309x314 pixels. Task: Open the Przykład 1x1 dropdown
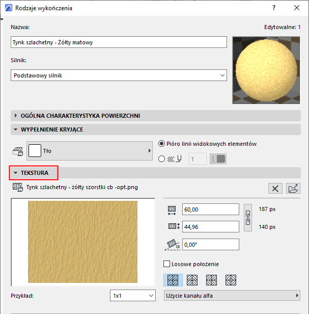tap(133, 295)
